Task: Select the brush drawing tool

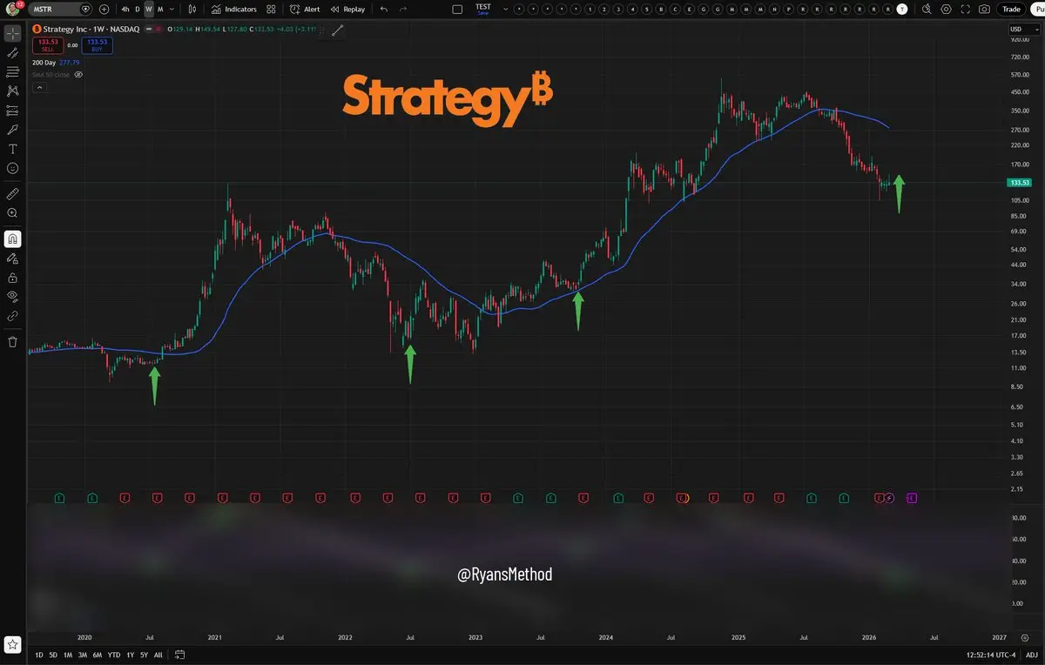Action: pos(13,130)
